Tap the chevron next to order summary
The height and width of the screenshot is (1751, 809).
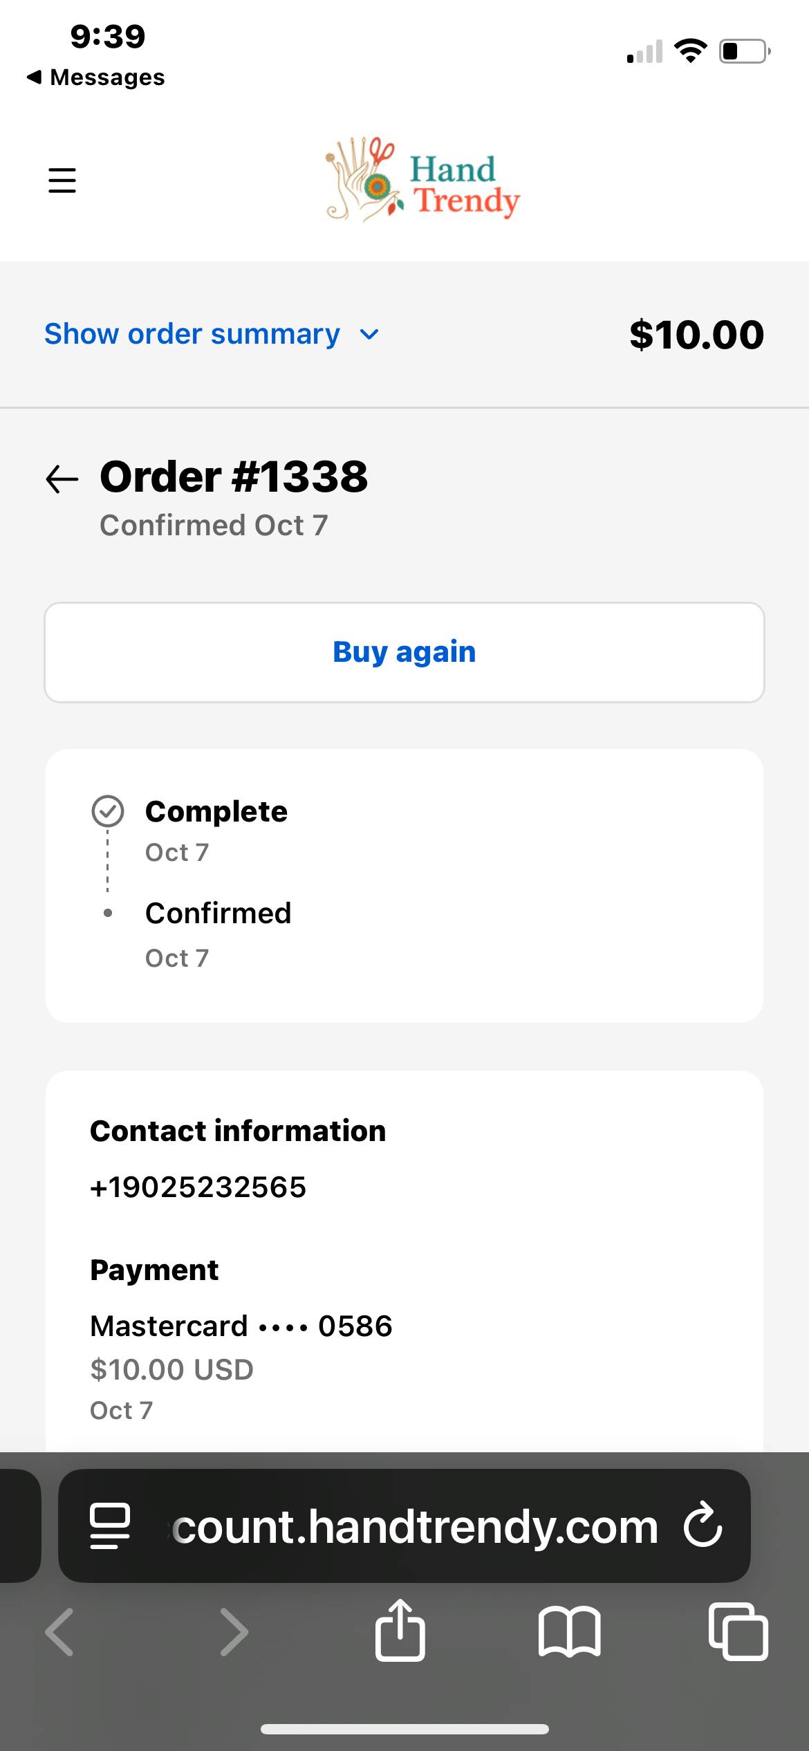[370, 335]
